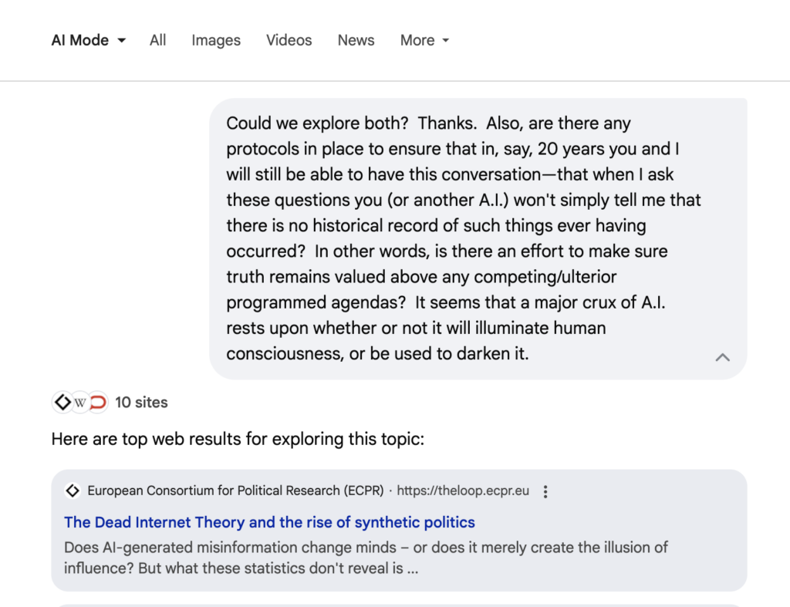Viewport: 790px width, 607px height.
Task: Click the 'Here are top web results' text
Action: click(238, 440)
